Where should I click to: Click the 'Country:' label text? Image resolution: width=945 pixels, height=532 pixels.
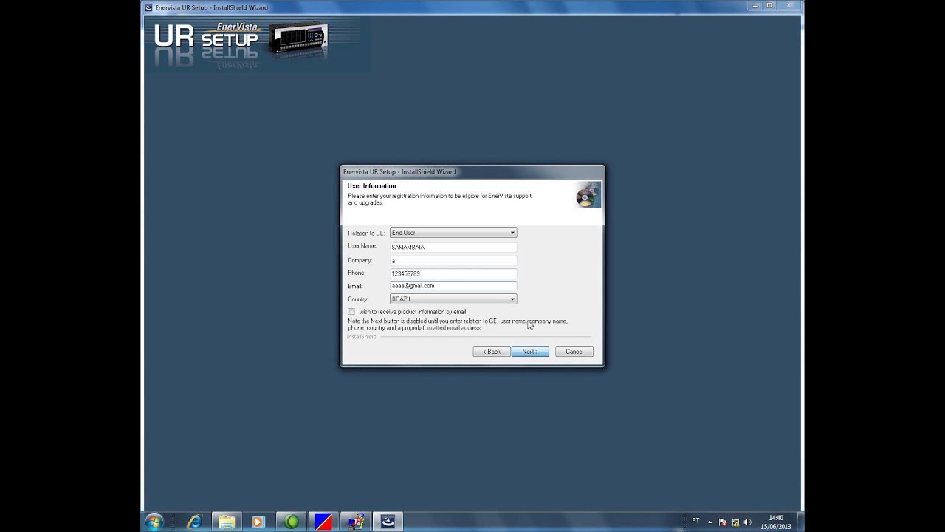[357, 299]
